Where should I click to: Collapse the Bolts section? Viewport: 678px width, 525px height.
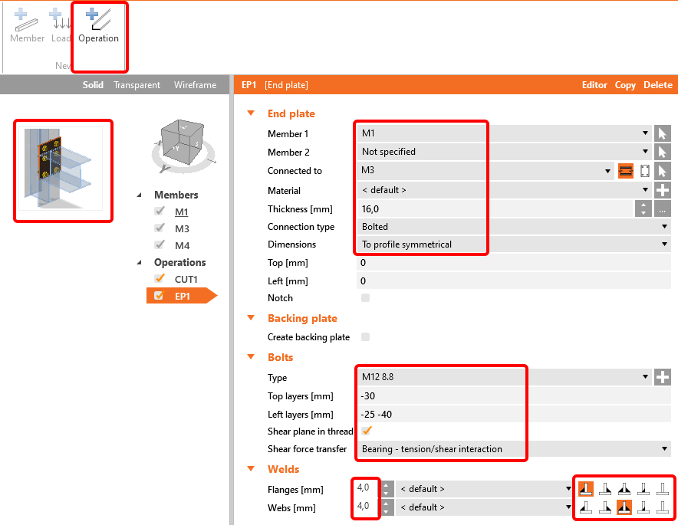[251, 356]
